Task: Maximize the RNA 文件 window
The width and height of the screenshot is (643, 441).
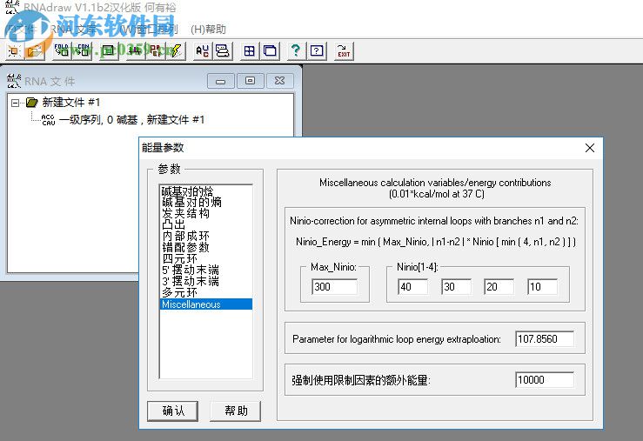Action: (250, 81)
